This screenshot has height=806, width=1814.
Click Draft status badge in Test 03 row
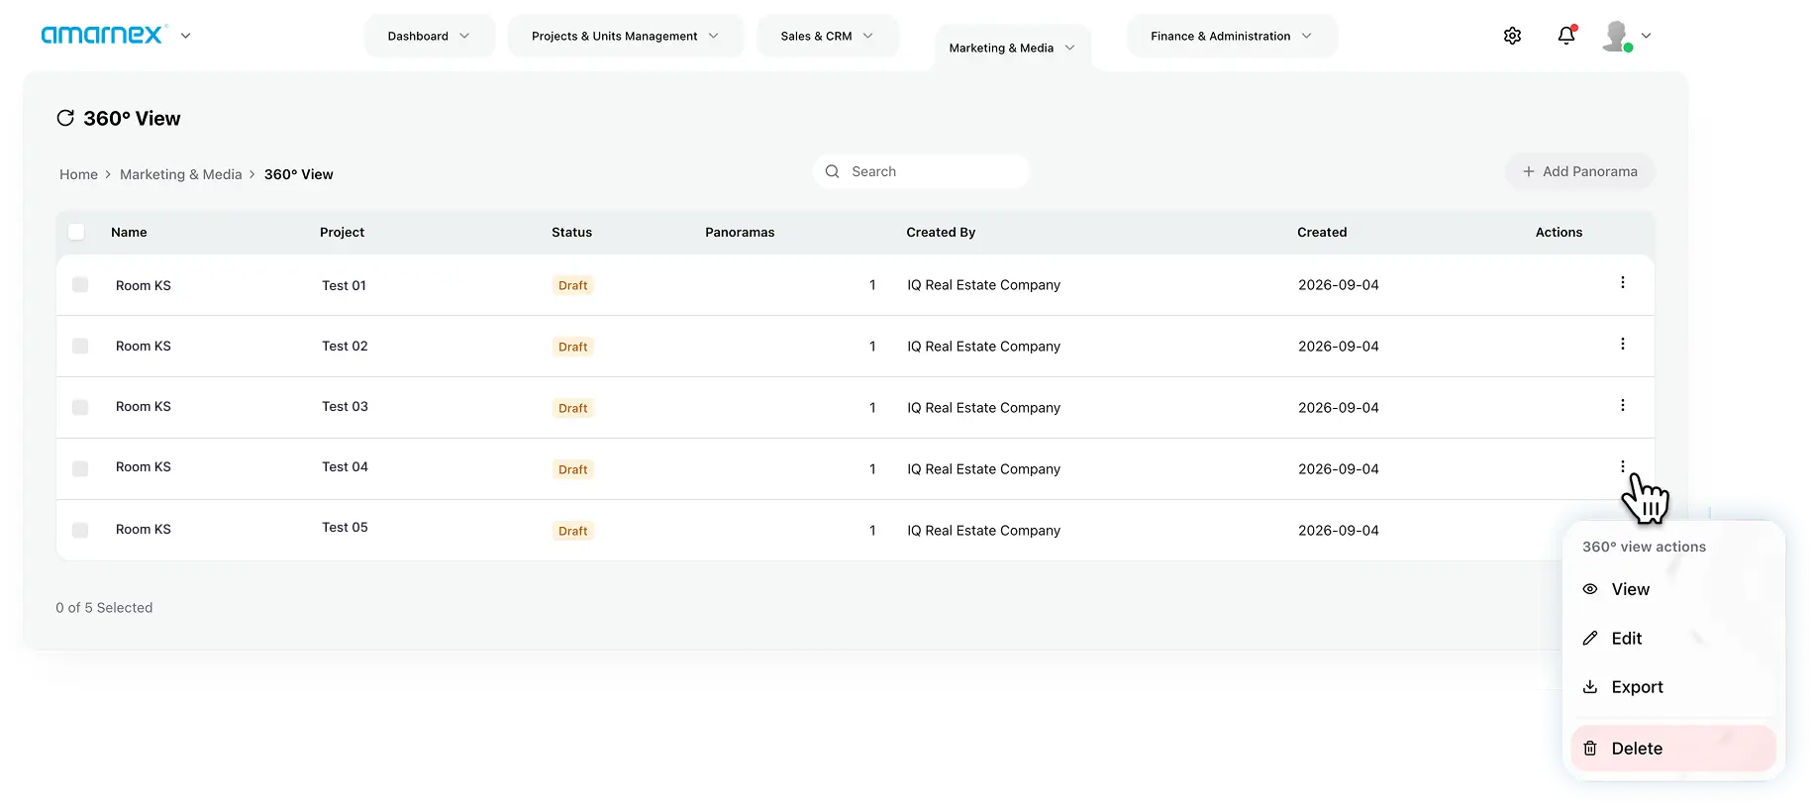pos(572,408)
